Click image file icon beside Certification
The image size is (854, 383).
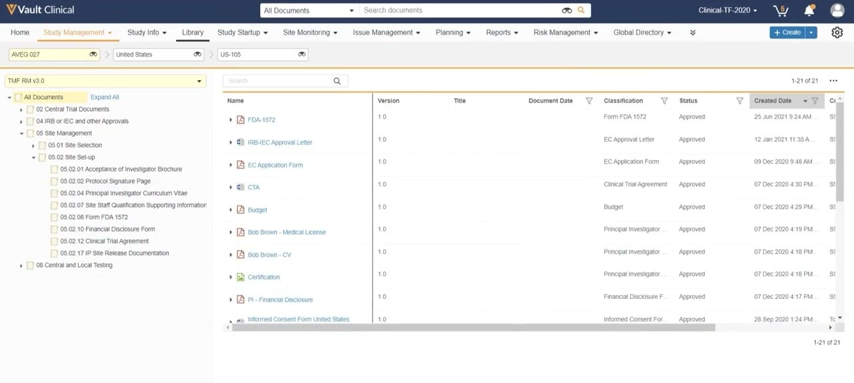241,277
